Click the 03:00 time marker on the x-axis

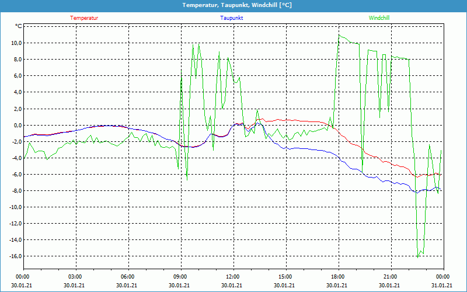[75, 277]
